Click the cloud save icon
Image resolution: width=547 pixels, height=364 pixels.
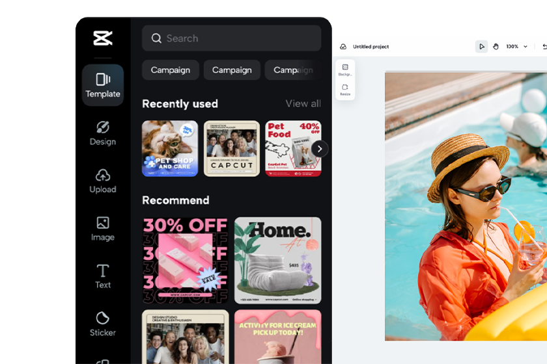(x=343, y=46)
